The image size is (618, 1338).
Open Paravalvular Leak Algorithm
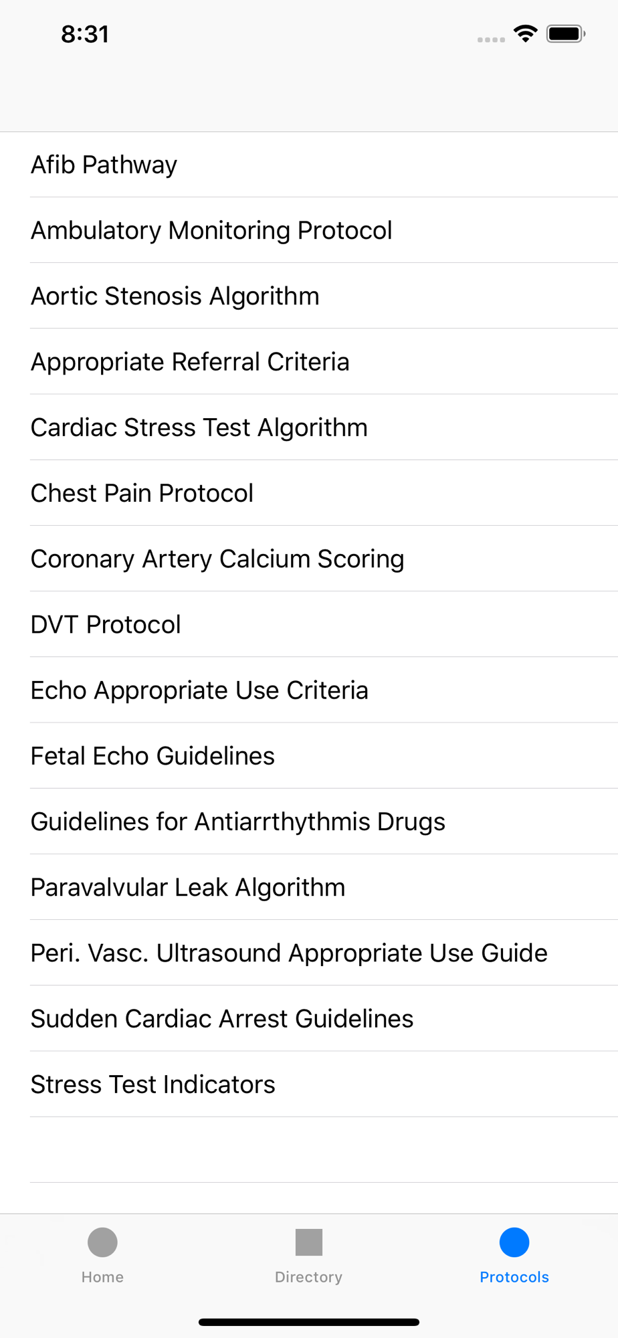click(309, 887)
